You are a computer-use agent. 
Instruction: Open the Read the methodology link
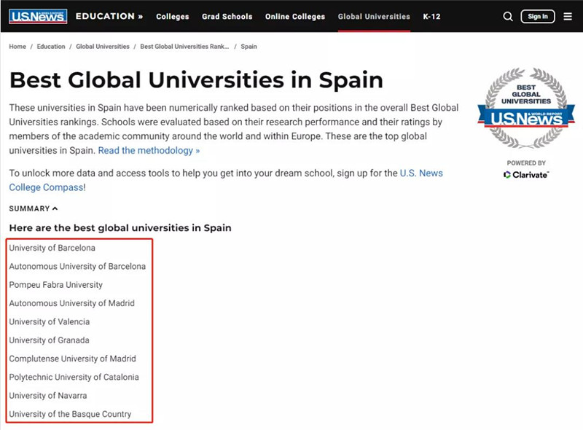click(x=149, y=150)
